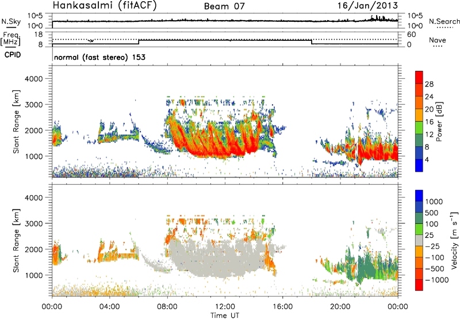Viewport: 460px width, 319px height.
Task: Click the '60' Nave axis tick
Action: pyautogui.click(x=412, y=35)
